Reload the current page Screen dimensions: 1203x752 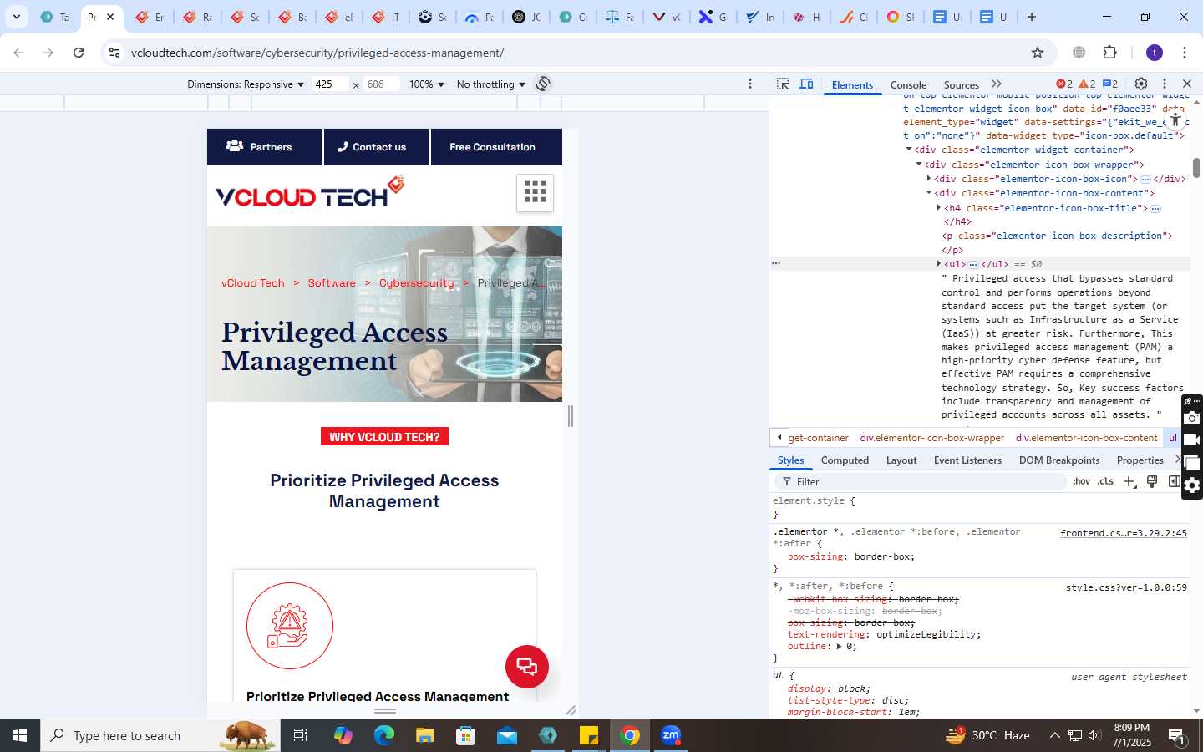click(79, 53)
